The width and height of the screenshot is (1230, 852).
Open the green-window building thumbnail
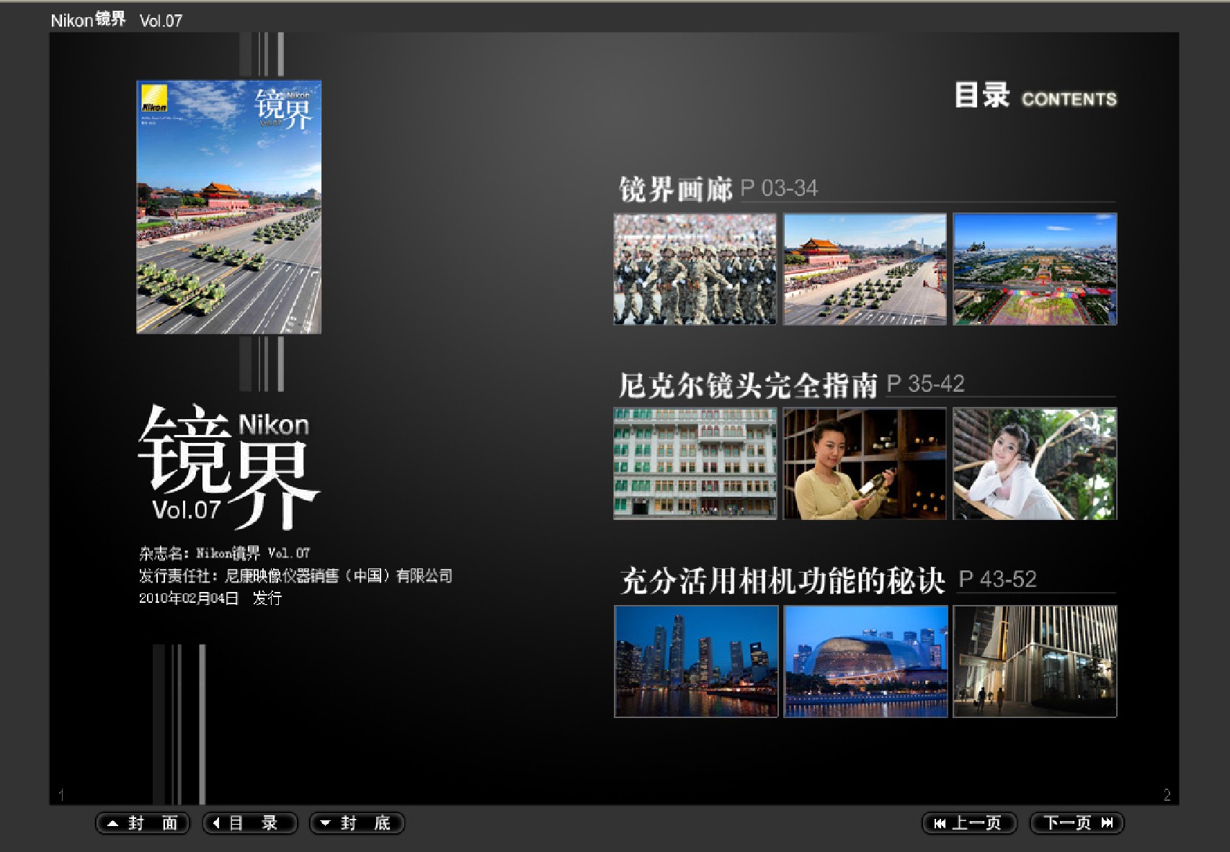tap(695, 464)
